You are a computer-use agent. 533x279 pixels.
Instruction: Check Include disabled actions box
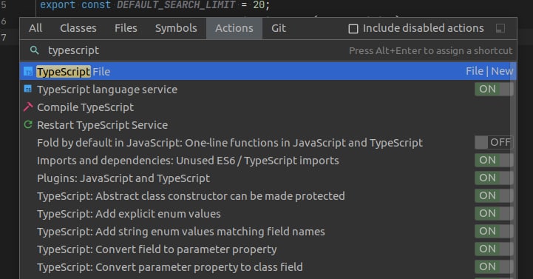coord(353,29)
